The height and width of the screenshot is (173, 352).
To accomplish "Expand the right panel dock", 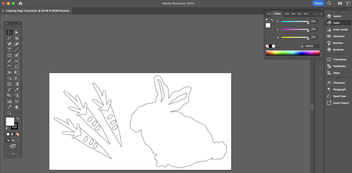I will point(350,9).
